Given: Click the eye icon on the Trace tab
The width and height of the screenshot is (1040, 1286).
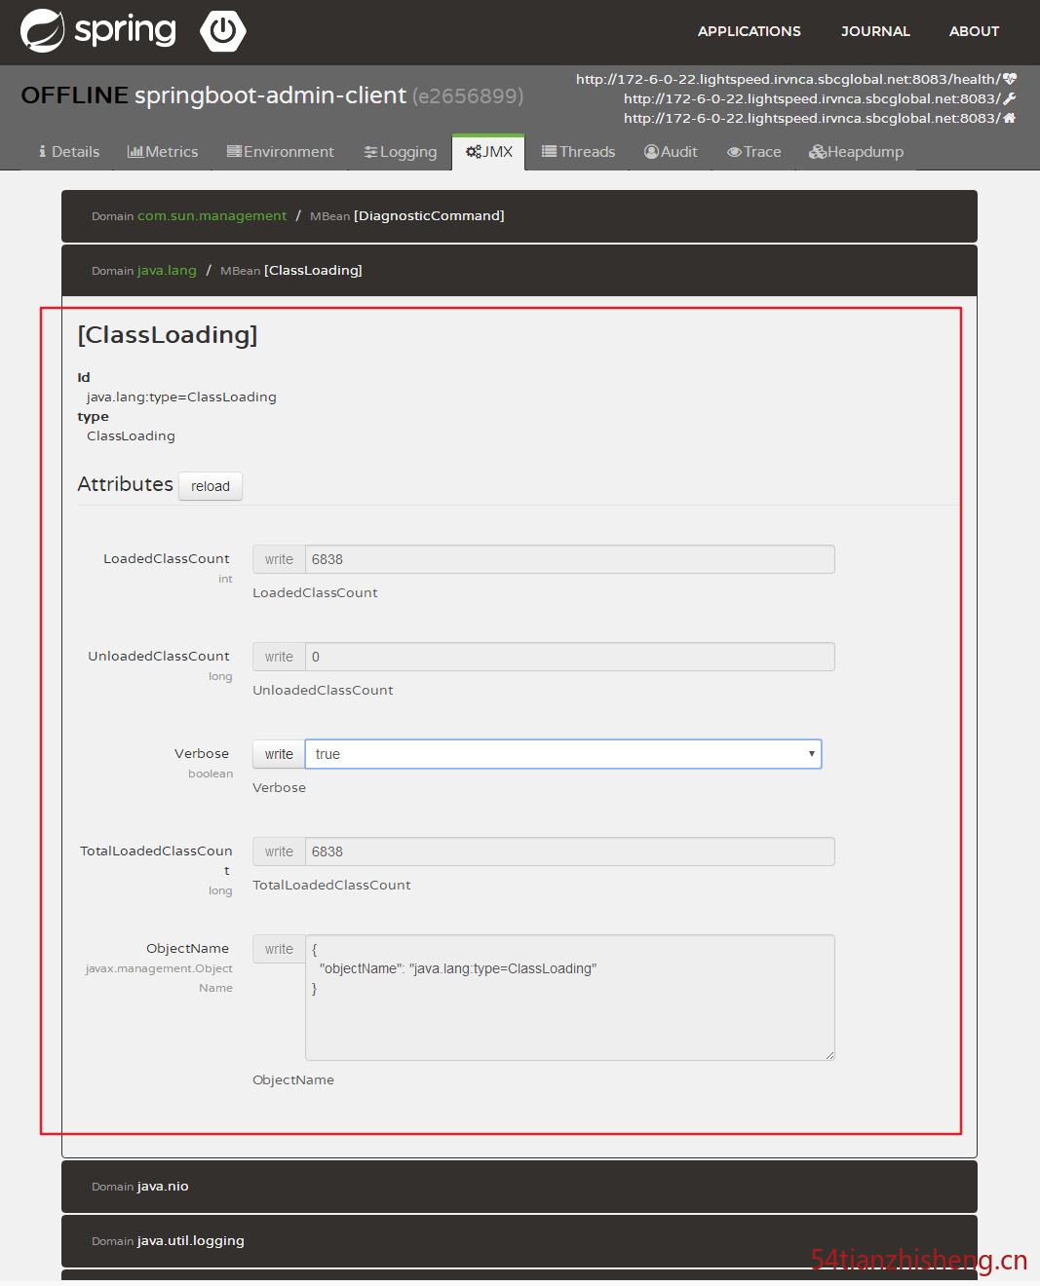Looking at the screenshot, I should 736,151.
